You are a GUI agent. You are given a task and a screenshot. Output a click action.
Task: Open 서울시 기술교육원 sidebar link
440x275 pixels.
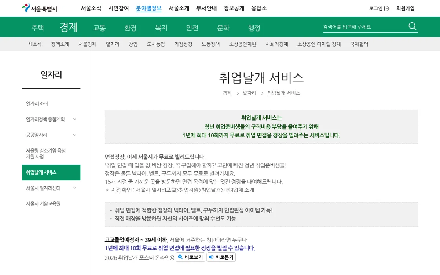43,203
